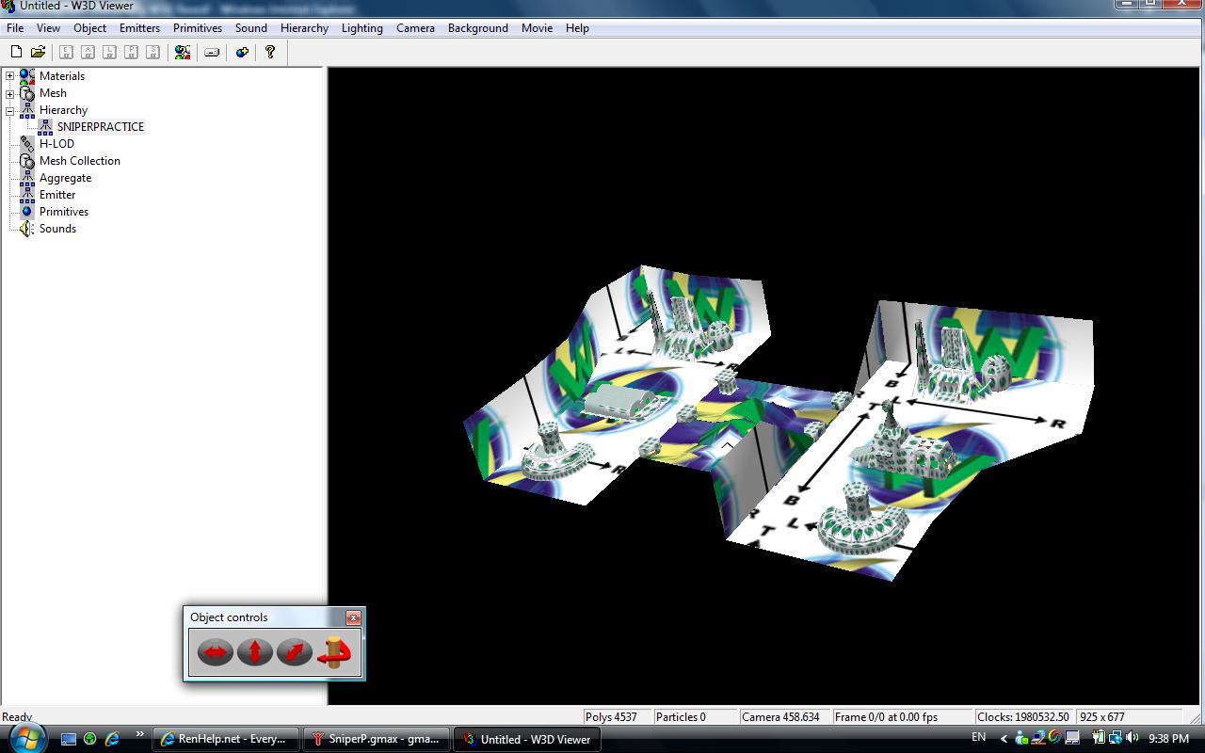The image size is (1205, 753).
Task: Click the yellow question mark Help icon
Action: click(x=270, y=53)
